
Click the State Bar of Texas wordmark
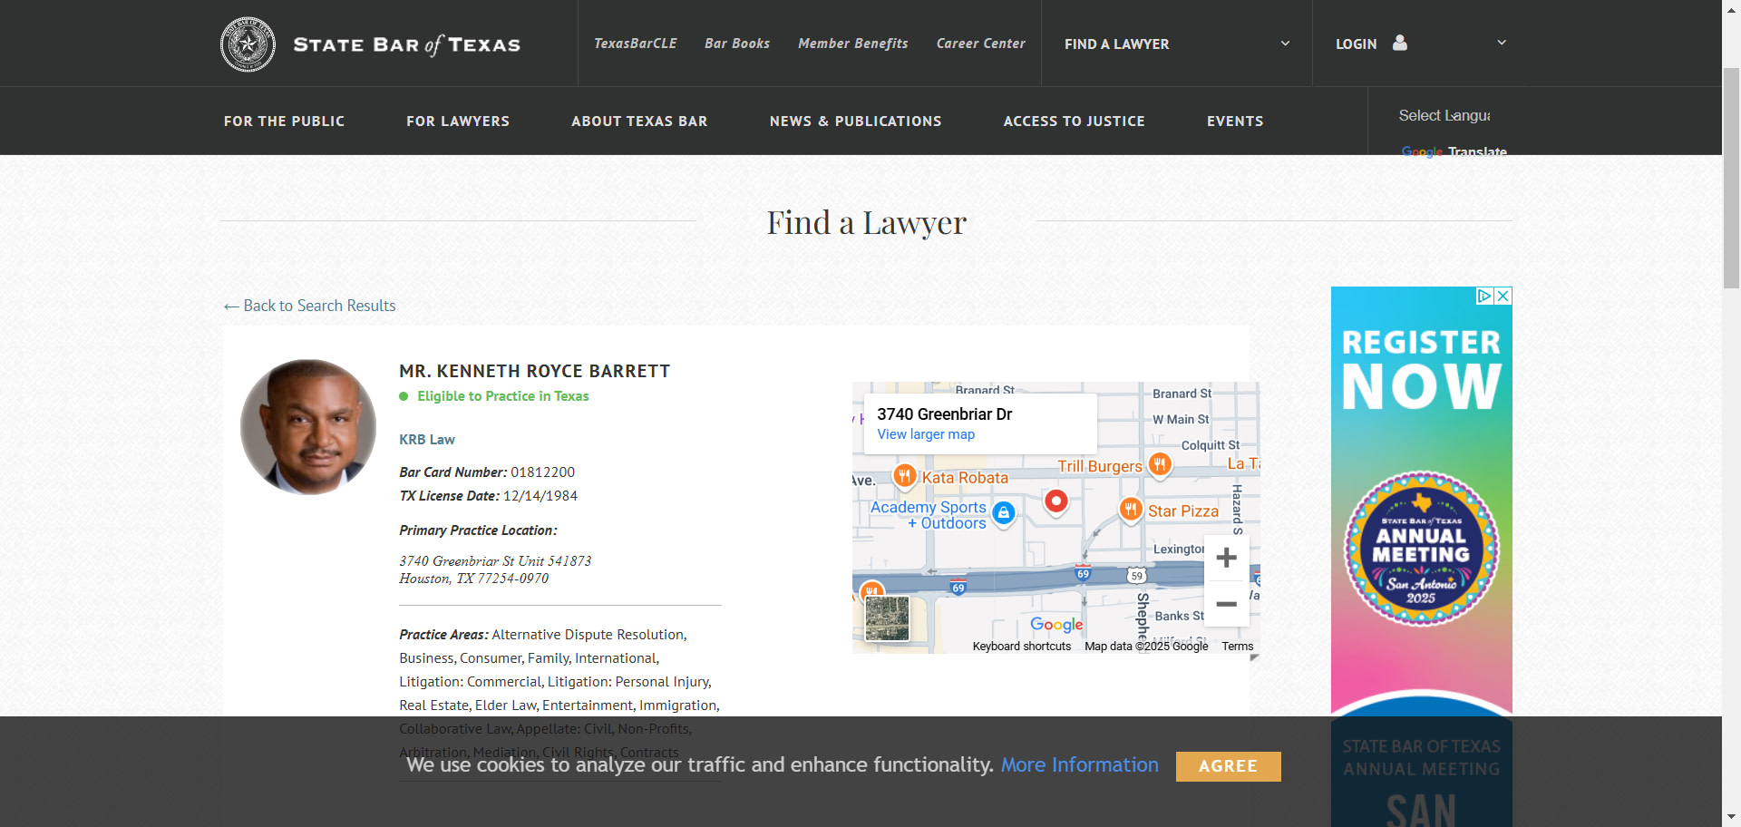pos(407,44)
